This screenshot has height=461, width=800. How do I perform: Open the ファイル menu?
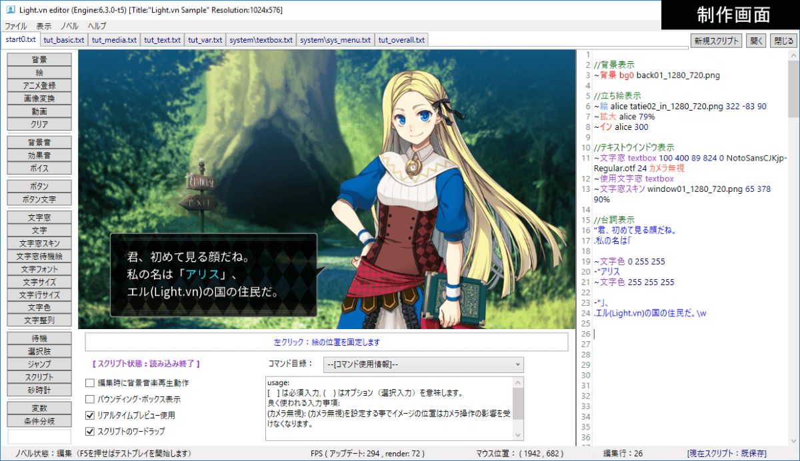tap(16, 26)
